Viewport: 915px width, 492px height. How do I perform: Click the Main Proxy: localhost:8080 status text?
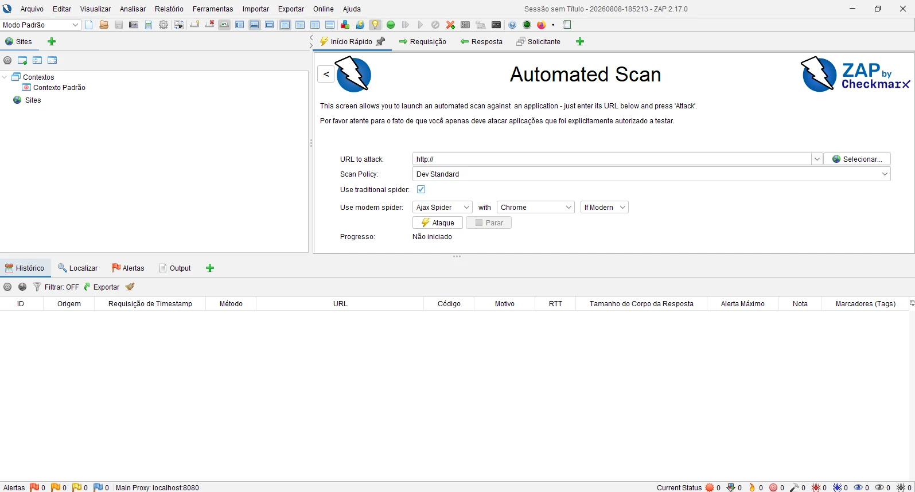coord(157,488)
